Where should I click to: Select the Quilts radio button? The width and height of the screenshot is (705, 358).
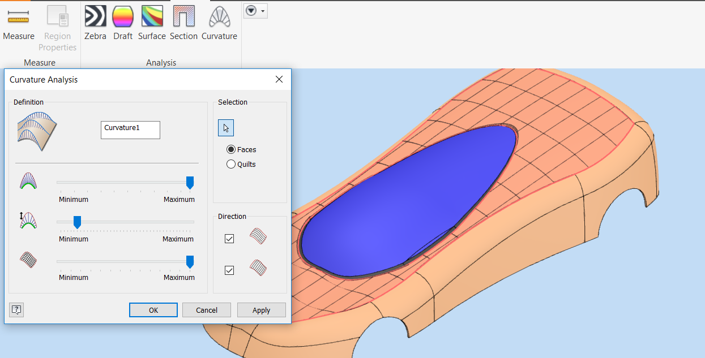(231, 164)
